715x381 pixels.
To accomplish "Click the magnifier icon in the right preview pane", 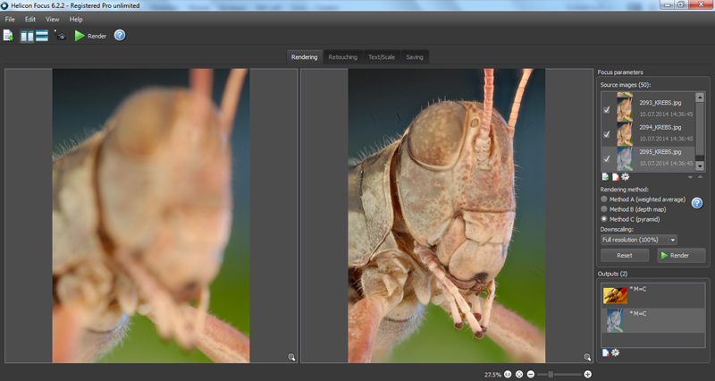I will [587, 357].
